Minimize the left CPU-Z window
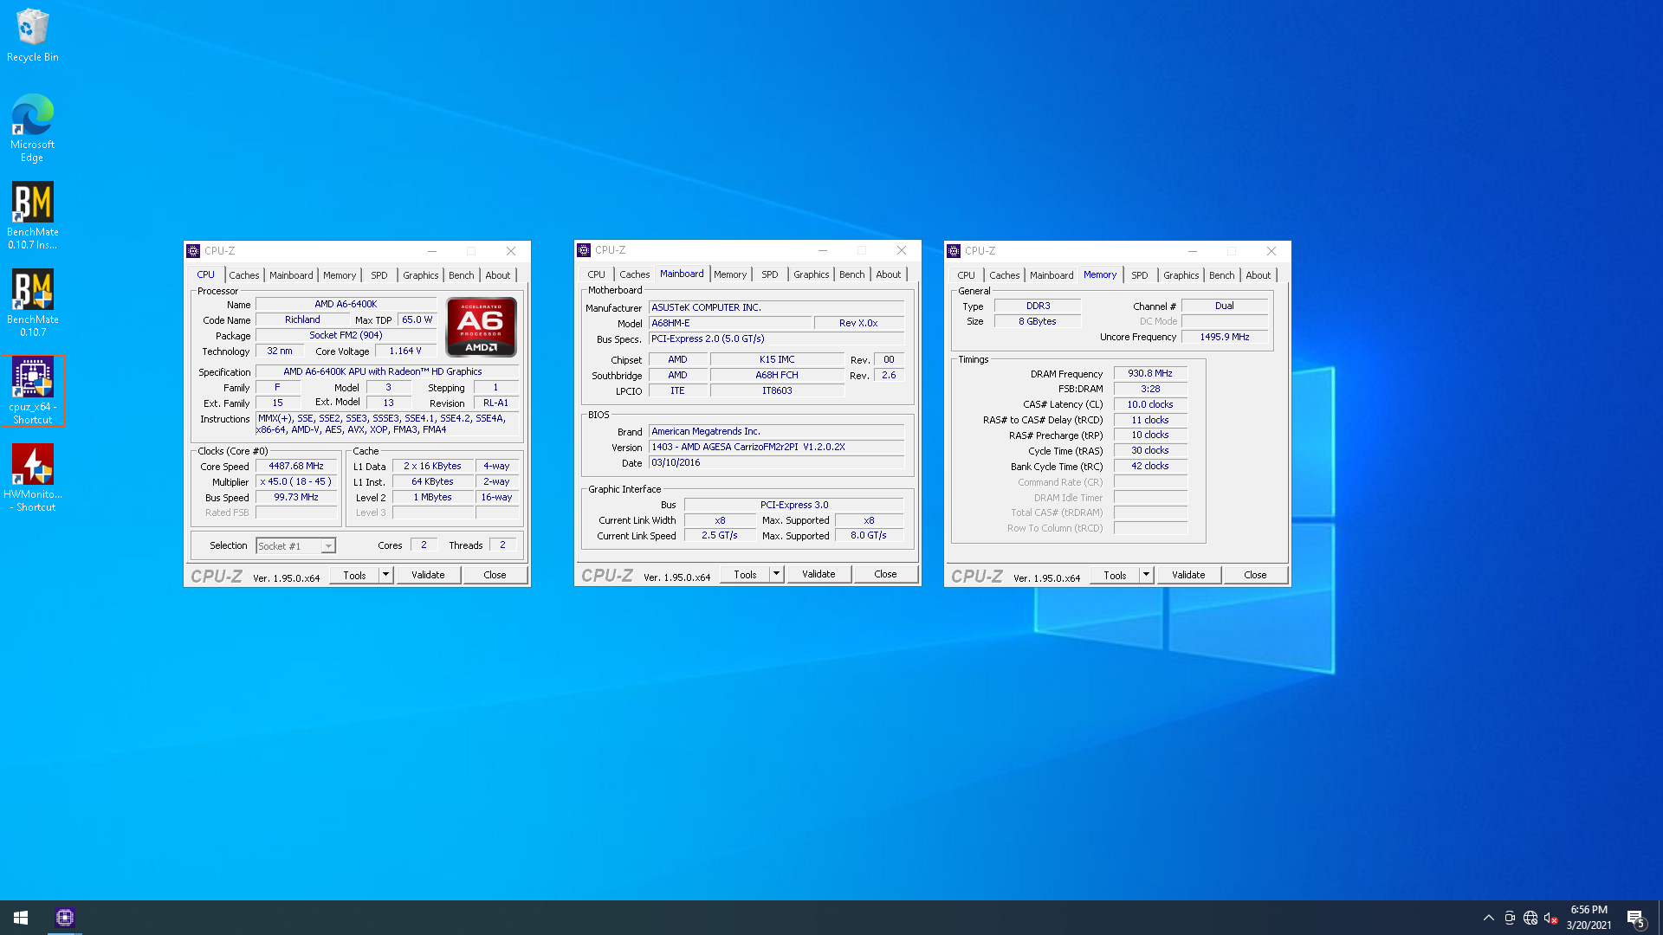1663x935 pixels. click(432, 251)
